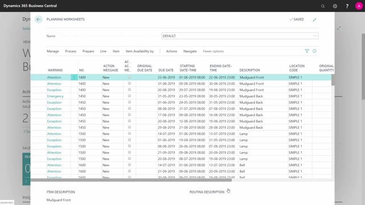The image size is (365, 205).
Task: Open the Manage menu
Action: click(53, 51)
